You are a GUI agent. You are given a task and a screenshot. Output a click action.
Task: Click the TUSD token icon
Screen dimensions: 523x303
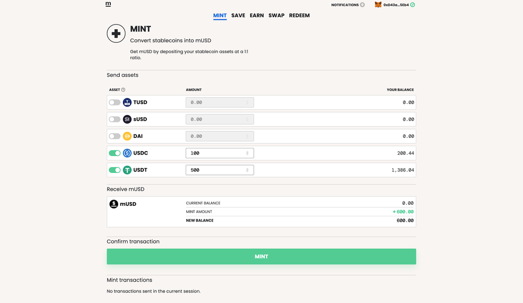point(127,102)
